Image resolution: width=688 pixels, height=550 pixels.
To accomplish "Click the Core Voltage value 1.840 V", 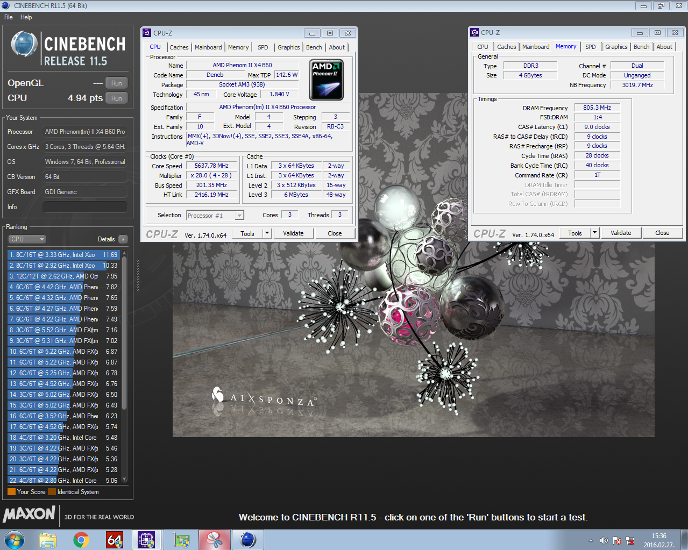I will coord(279,95).
